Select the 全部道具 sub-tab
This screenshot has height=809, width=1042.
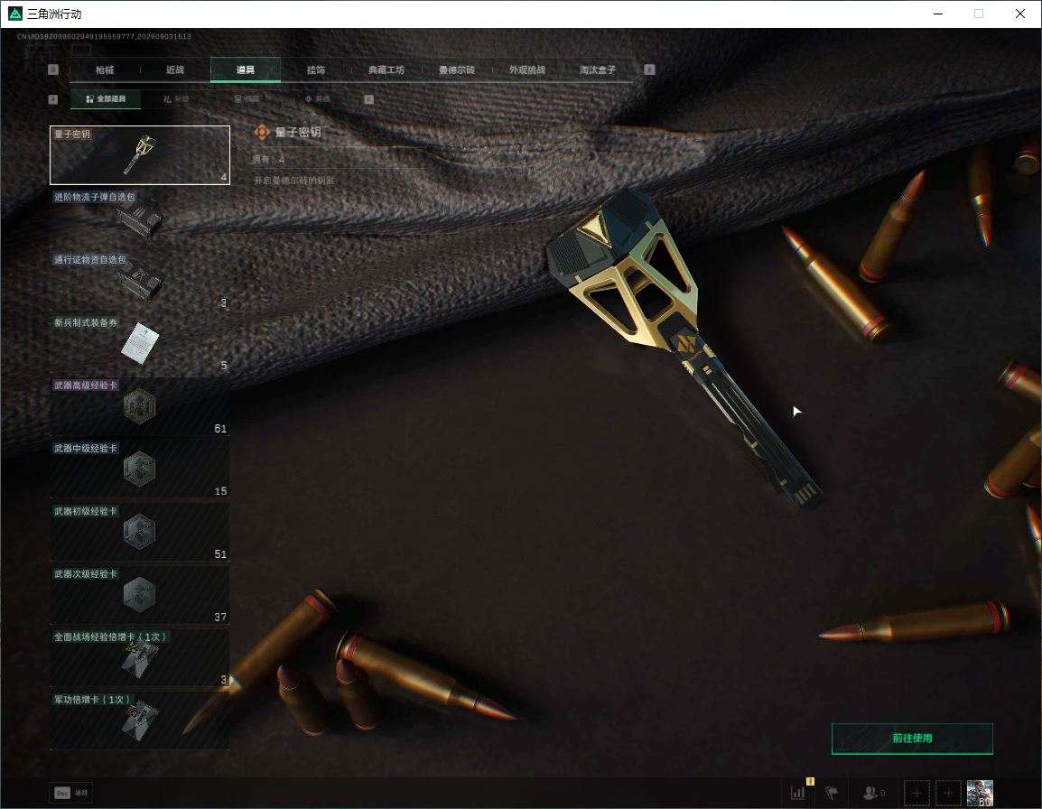[106, 99]
